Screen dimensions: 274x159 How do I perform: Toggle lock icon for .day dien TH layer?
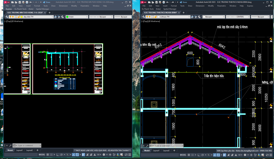[x=19, y=17]
